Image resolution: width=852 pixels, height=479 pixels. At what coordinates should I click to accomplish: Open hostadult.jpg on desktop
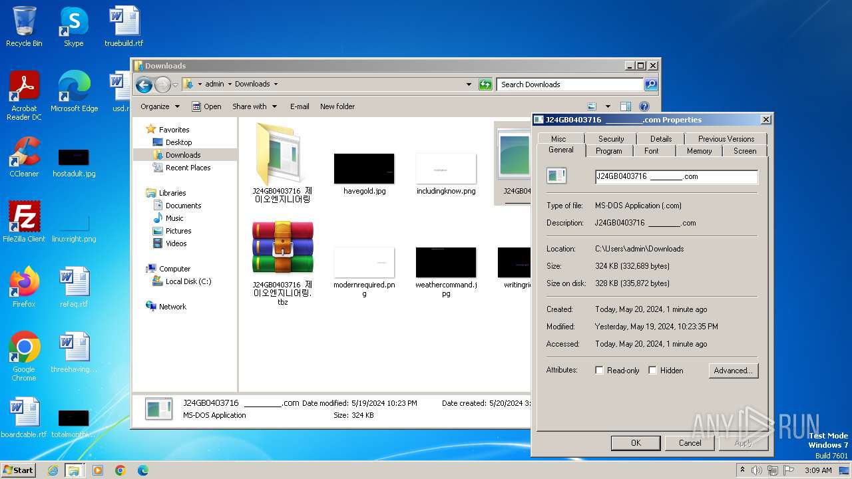point(74,163)
